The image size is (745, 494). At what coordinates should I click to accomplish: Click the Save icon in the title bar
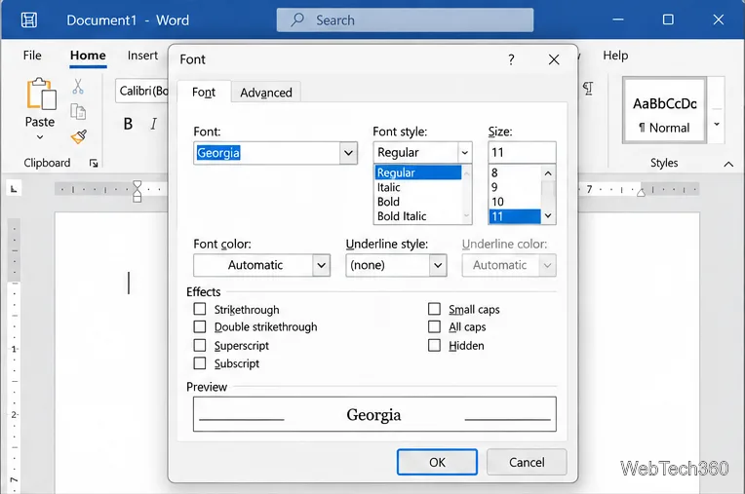[x=29, y=19]
